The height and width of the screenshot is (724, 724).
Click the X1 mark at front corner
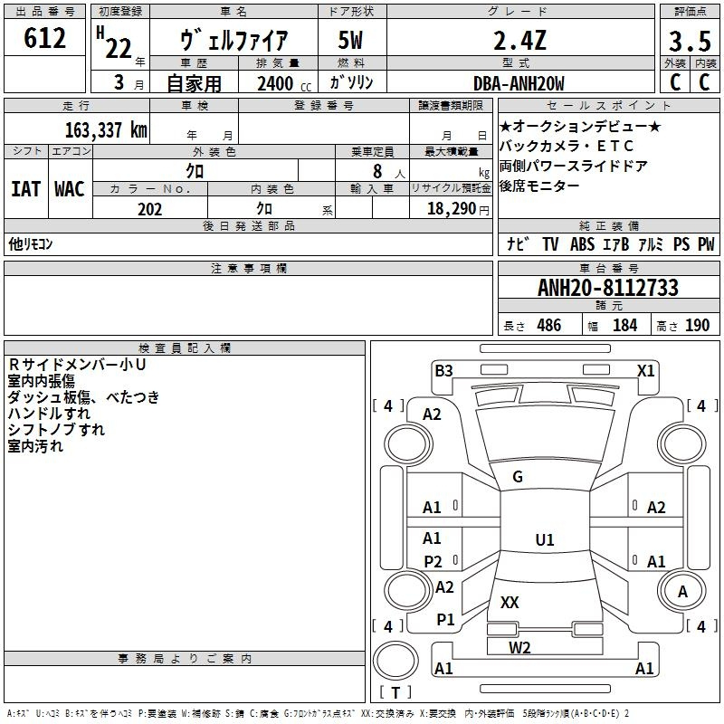(x=645, y=371)
